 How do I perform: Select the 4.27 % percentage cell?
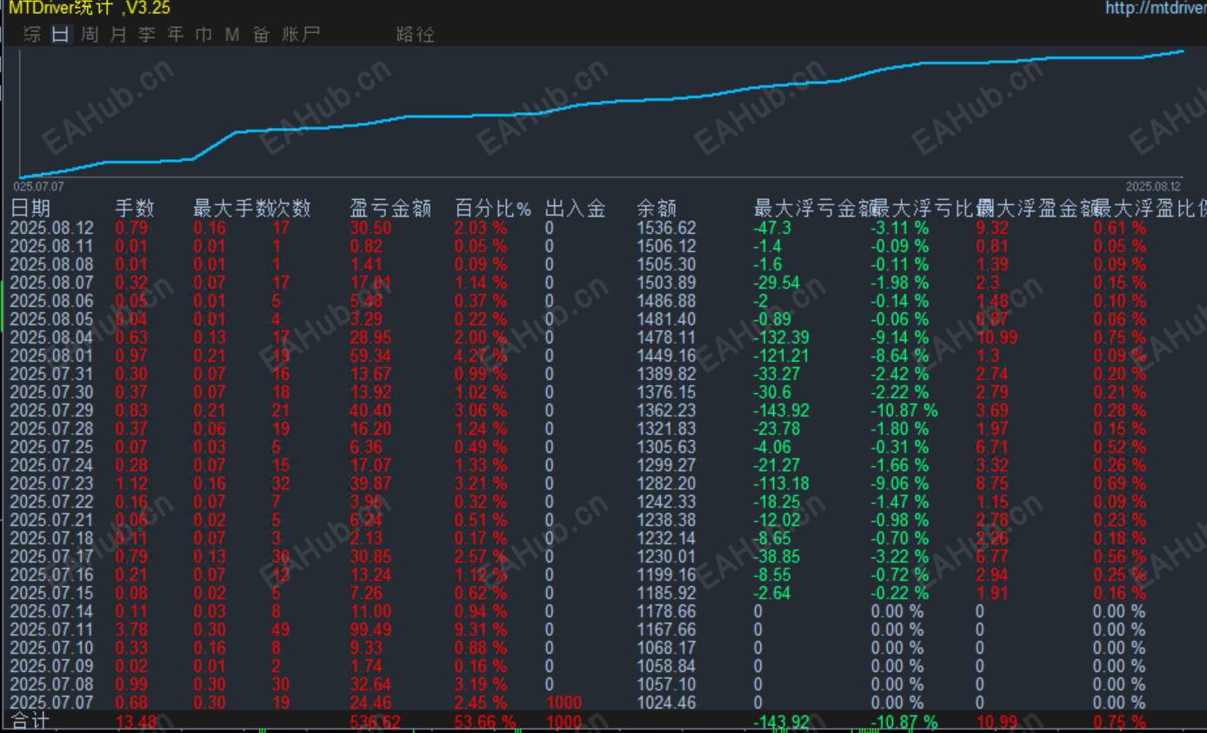[x=480, y=356]
